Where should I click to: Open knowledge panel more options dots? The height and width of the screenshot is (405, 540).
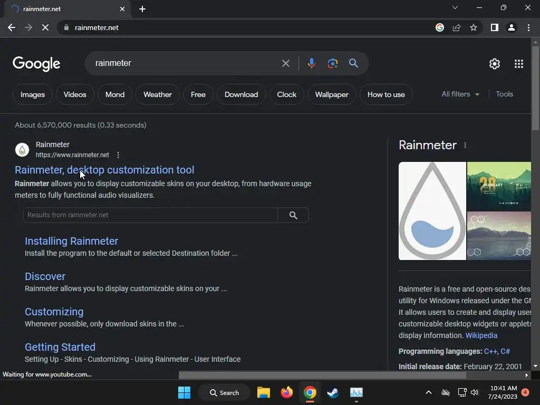tap(465, 146)
